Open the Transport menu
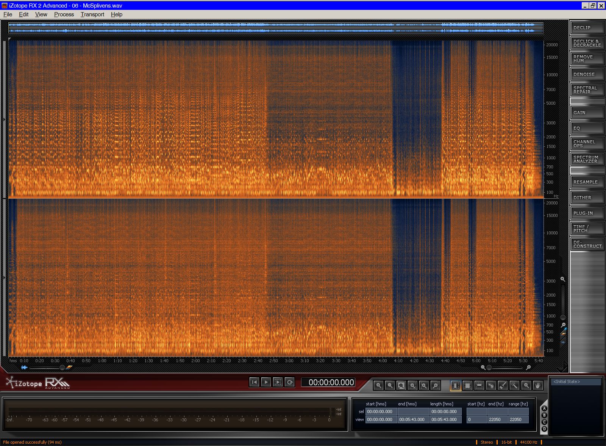 tap(92, 14)
